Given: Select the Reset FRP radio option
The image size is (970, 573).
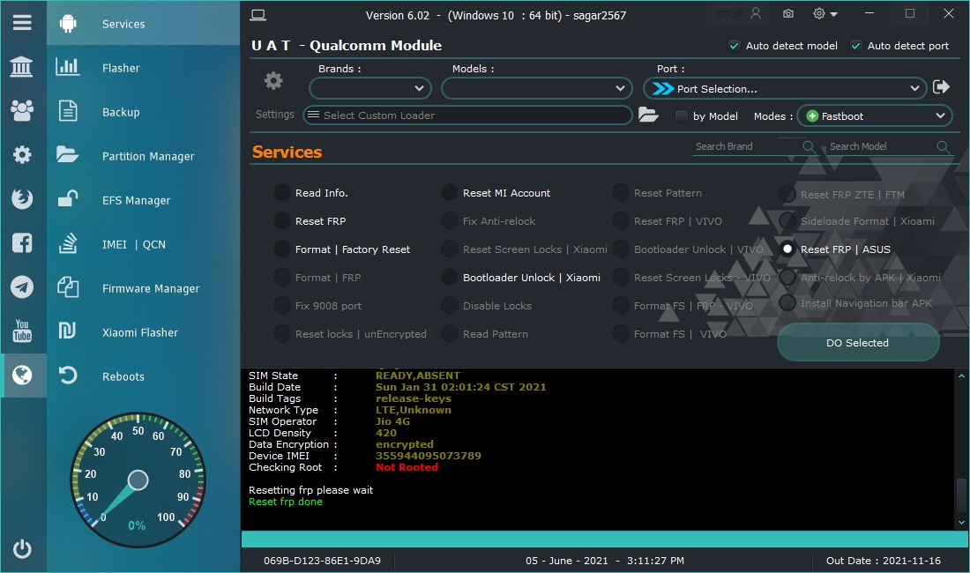Looking at the screenshot, I should [x=282, y=221].
